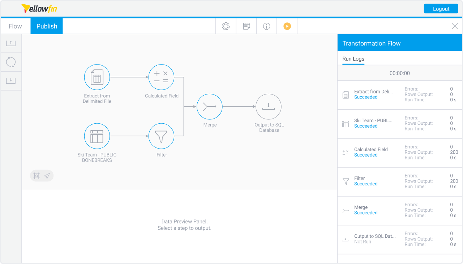Toggle the pointer arrow mode near the grid icon
Image resolution: width=463 pixels, height=264 pixels.
47,176
